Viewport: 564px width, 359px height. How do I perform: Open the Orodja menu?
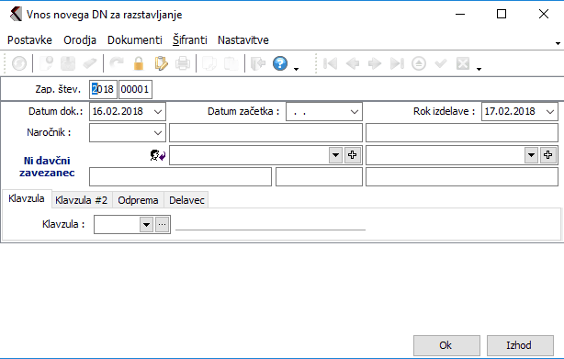(80, 39)
